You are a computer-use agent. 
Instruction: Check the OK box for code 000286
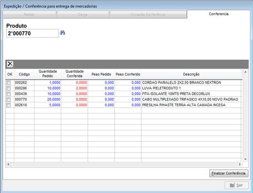tap(8, 88)
